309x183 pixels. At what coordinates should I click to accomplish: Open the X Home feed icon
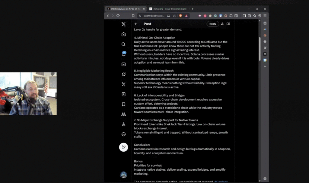point(123,34)
